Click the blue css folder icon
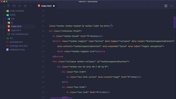The height and width of the screenshot is (99, 176). [9, 19]
